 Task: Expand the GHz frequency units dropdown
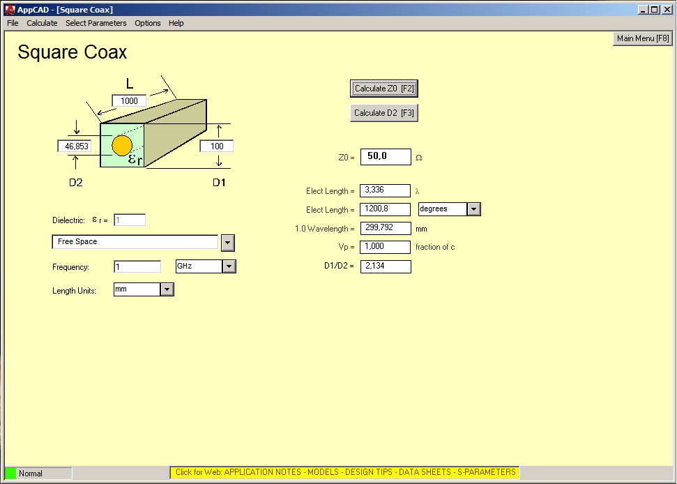pos(229,266)
